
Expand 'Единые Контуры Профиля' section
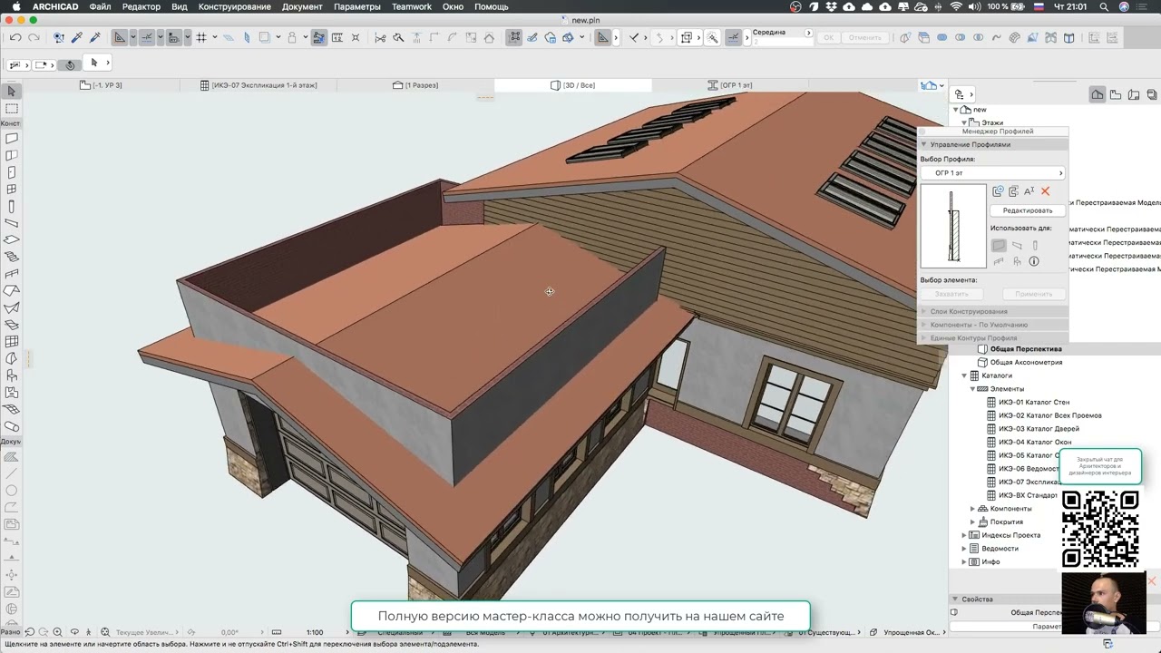pos(924,338)
